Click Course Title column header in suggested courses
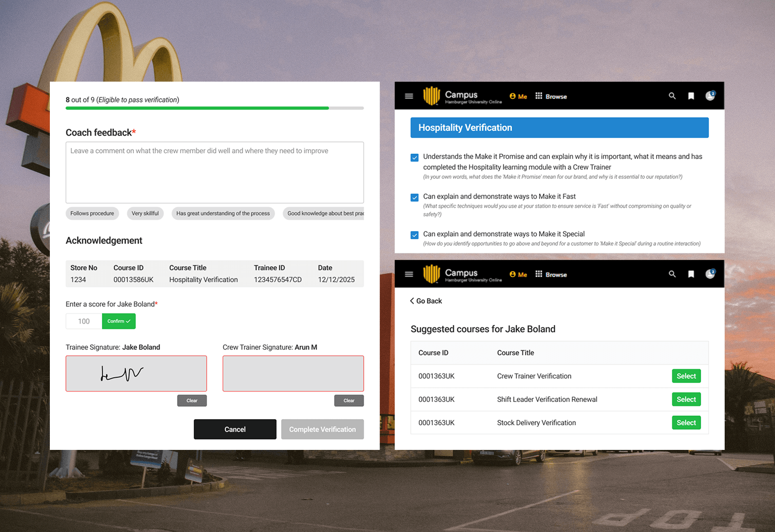775x532 pixels. pos(516,353)
